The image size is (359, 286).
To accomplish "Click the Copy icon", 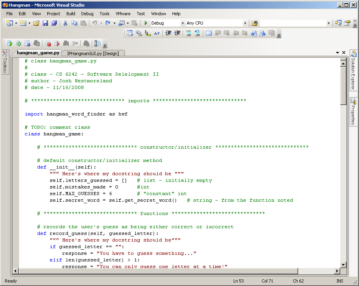I will pyautogui.click(x=74, y=23).
